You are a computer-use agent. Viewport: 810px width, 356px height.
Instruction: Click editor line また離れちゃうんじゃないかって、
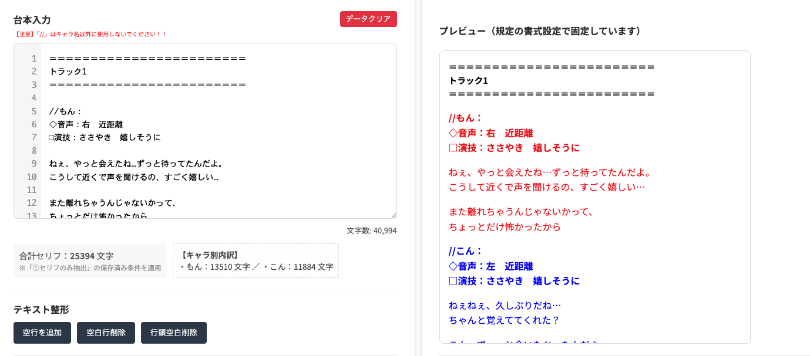point(113,203)
